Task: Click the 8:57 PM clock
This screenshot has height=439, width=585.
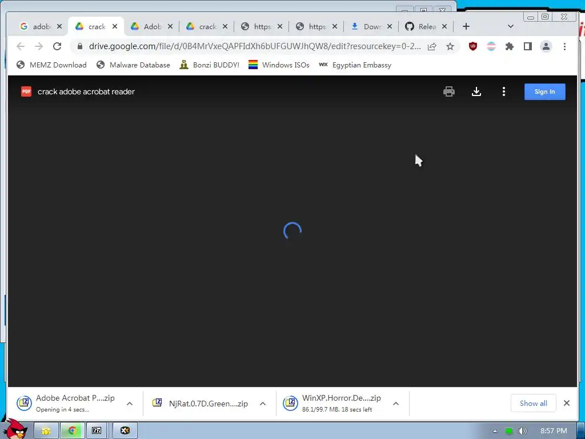Action: click(554, 431)
